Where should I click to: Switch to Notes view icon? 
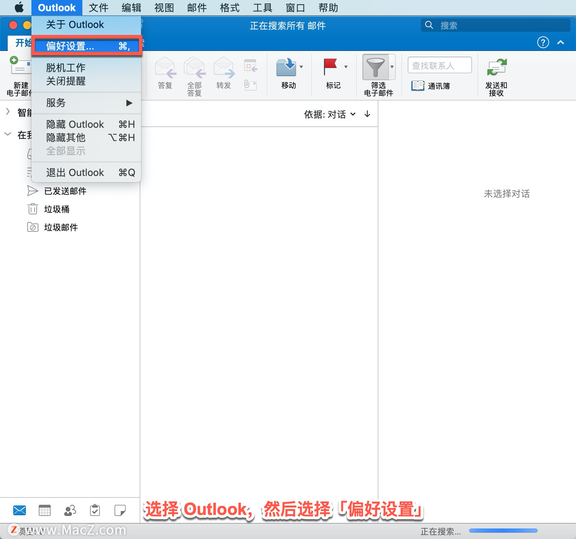120,510
